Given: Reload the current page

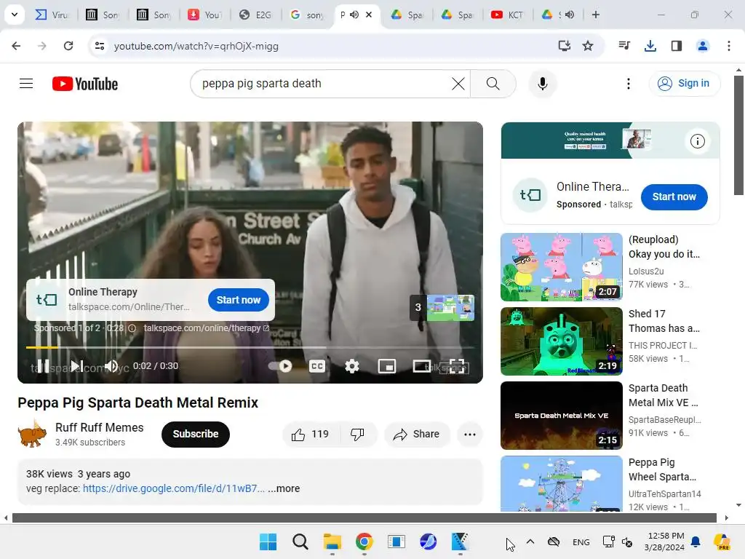Looking at the screenshot, I should (68, 46).
